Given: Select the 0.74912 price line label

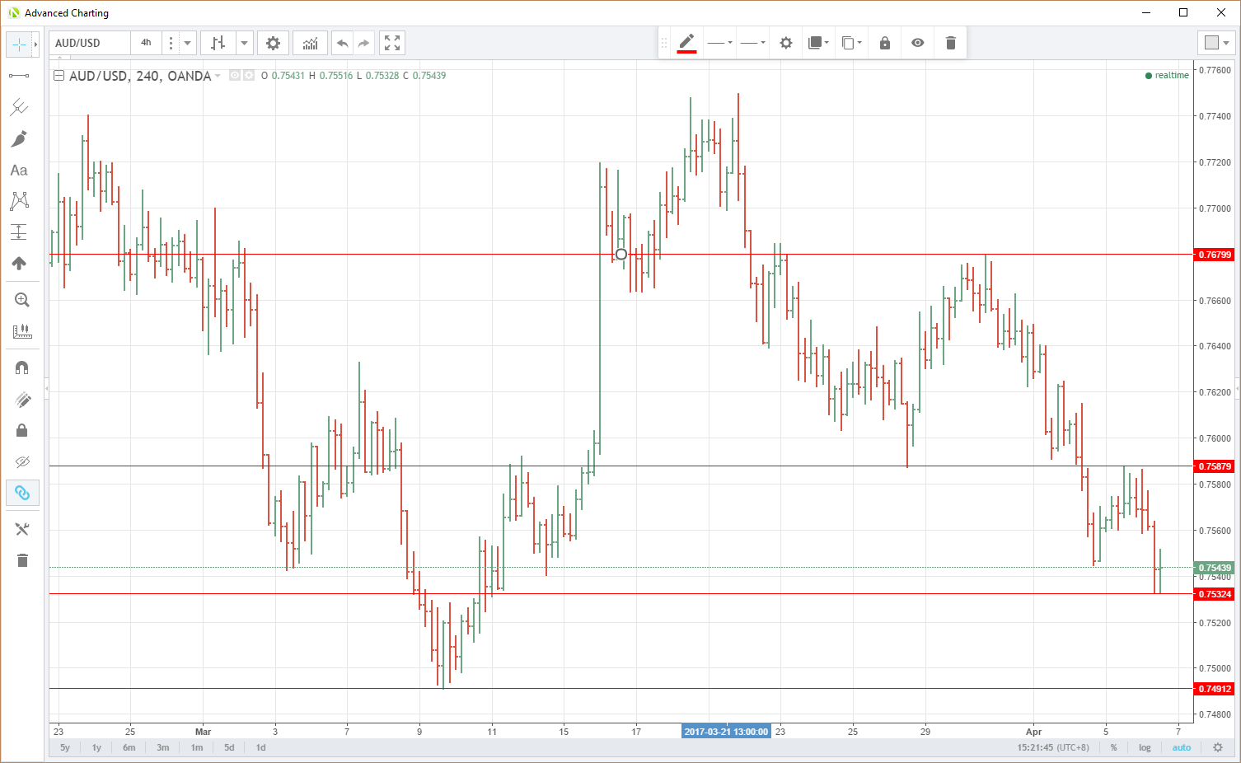Looking at the screenshot, I should [1214, 689].
